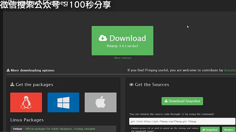The height and width of the screenshot is (132, 236).
Task: Select the Apple logo packages tile
Action: 101,103
